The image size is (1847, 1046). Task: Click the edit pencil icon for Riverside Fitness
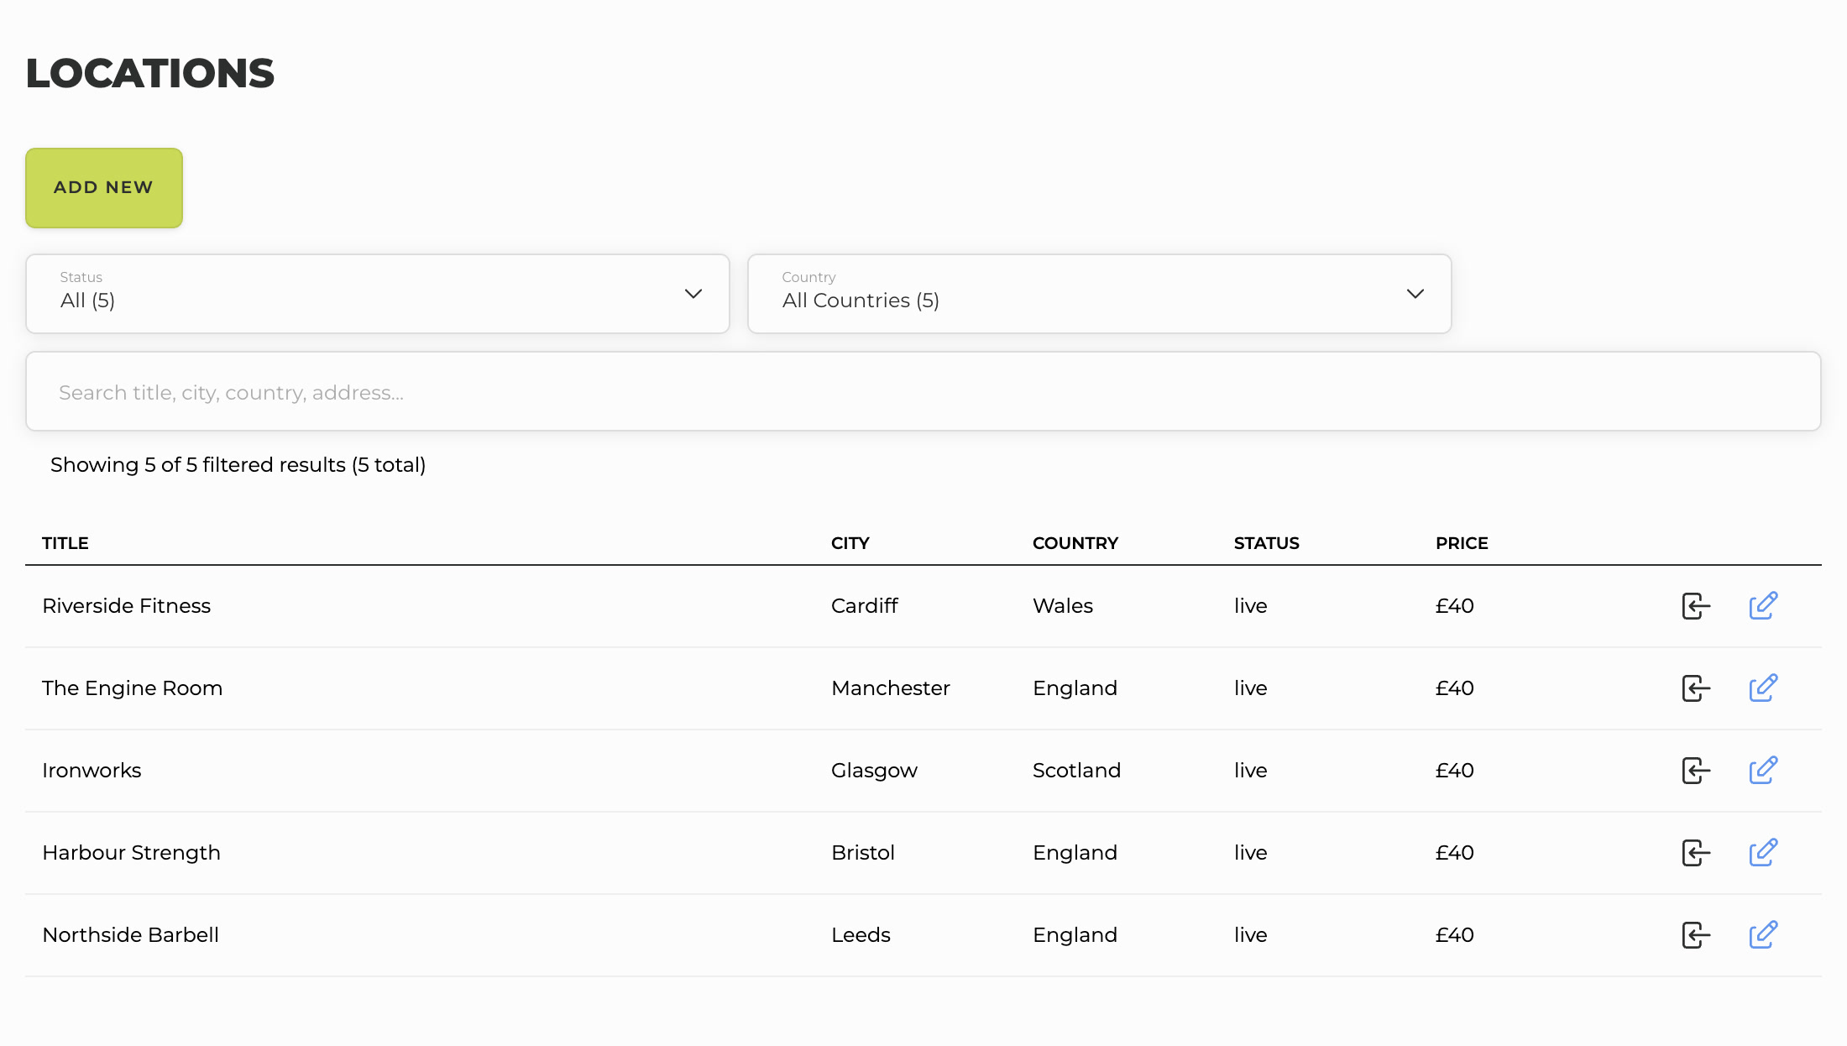1763,605
